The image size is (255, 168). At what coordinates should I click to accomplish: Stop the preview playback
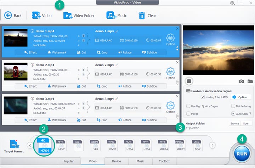click(189, 81)
